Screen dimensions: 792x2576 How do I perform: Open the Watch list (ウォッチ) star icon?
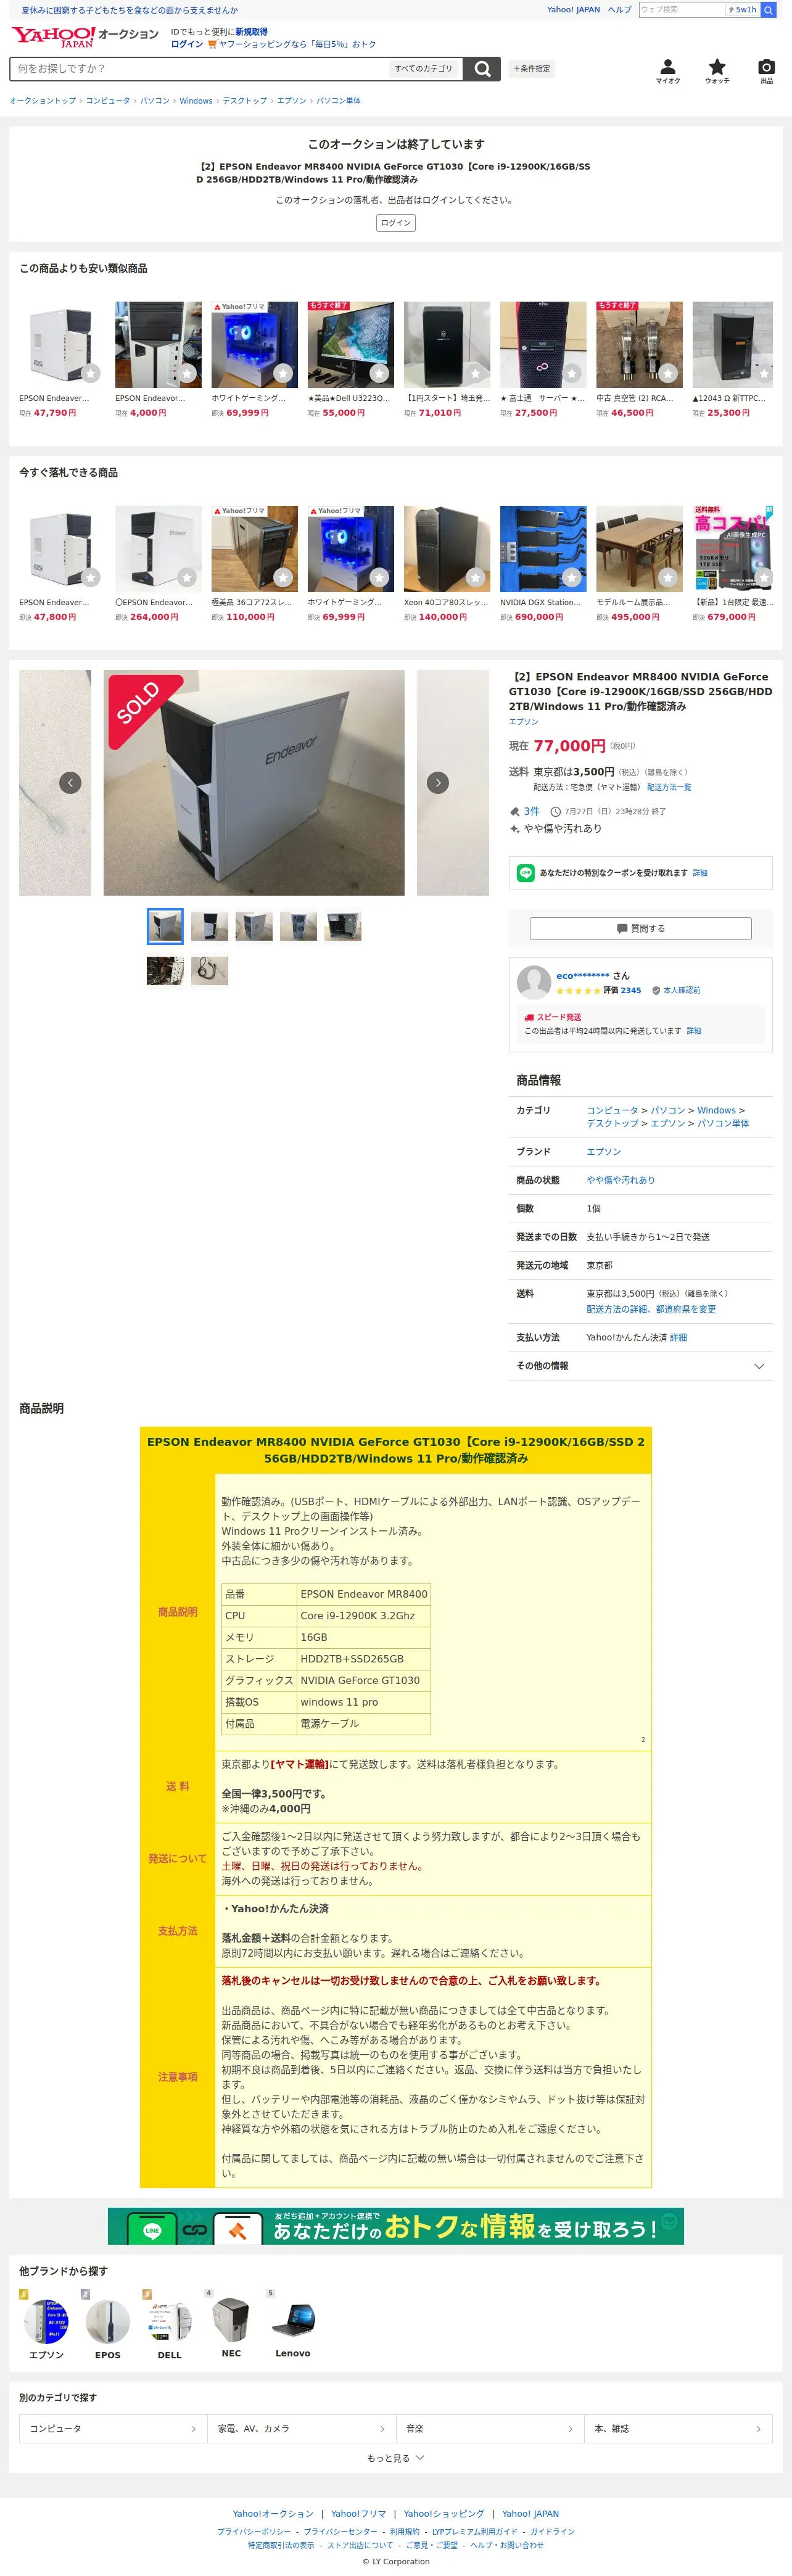point(717,71)
